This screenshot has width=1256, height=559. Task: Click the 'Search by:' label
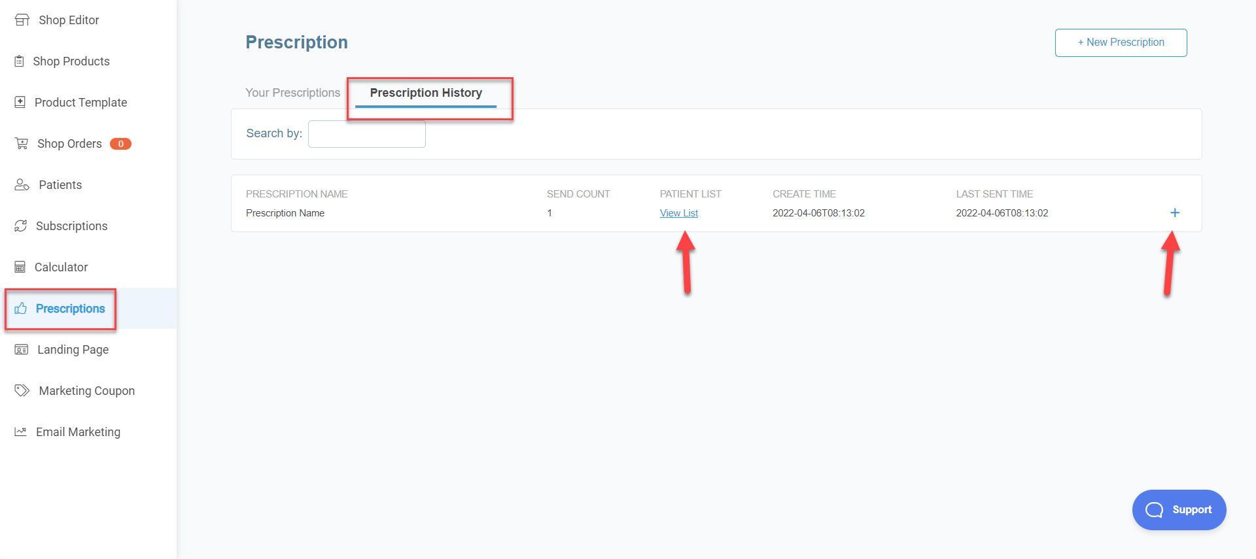[x=274, y=133]
